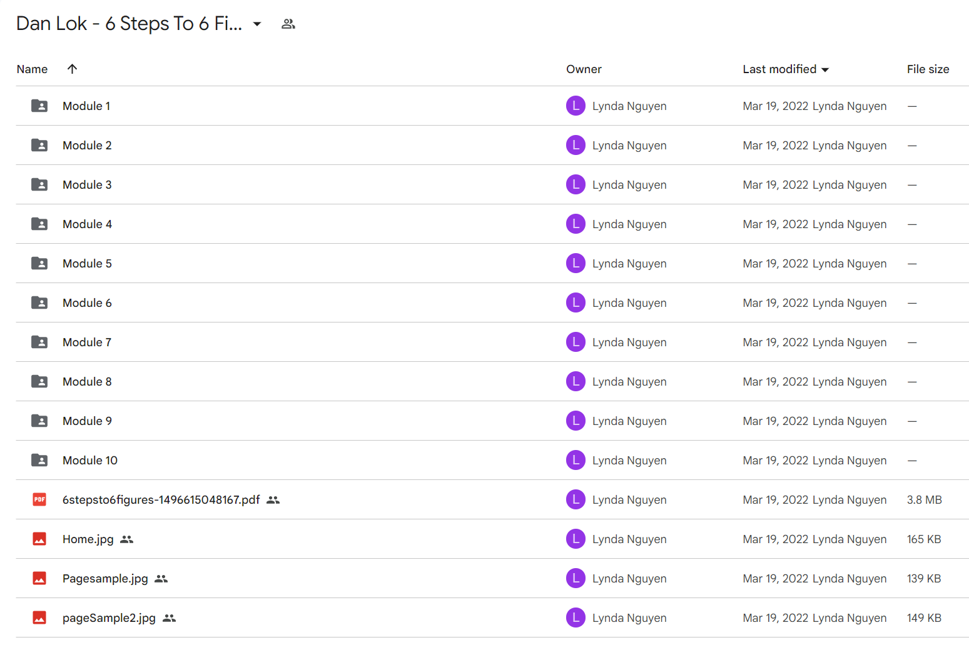Click the image icon of Home.jpg
Viewport: 969px width, 650px height.
(39, 539)
